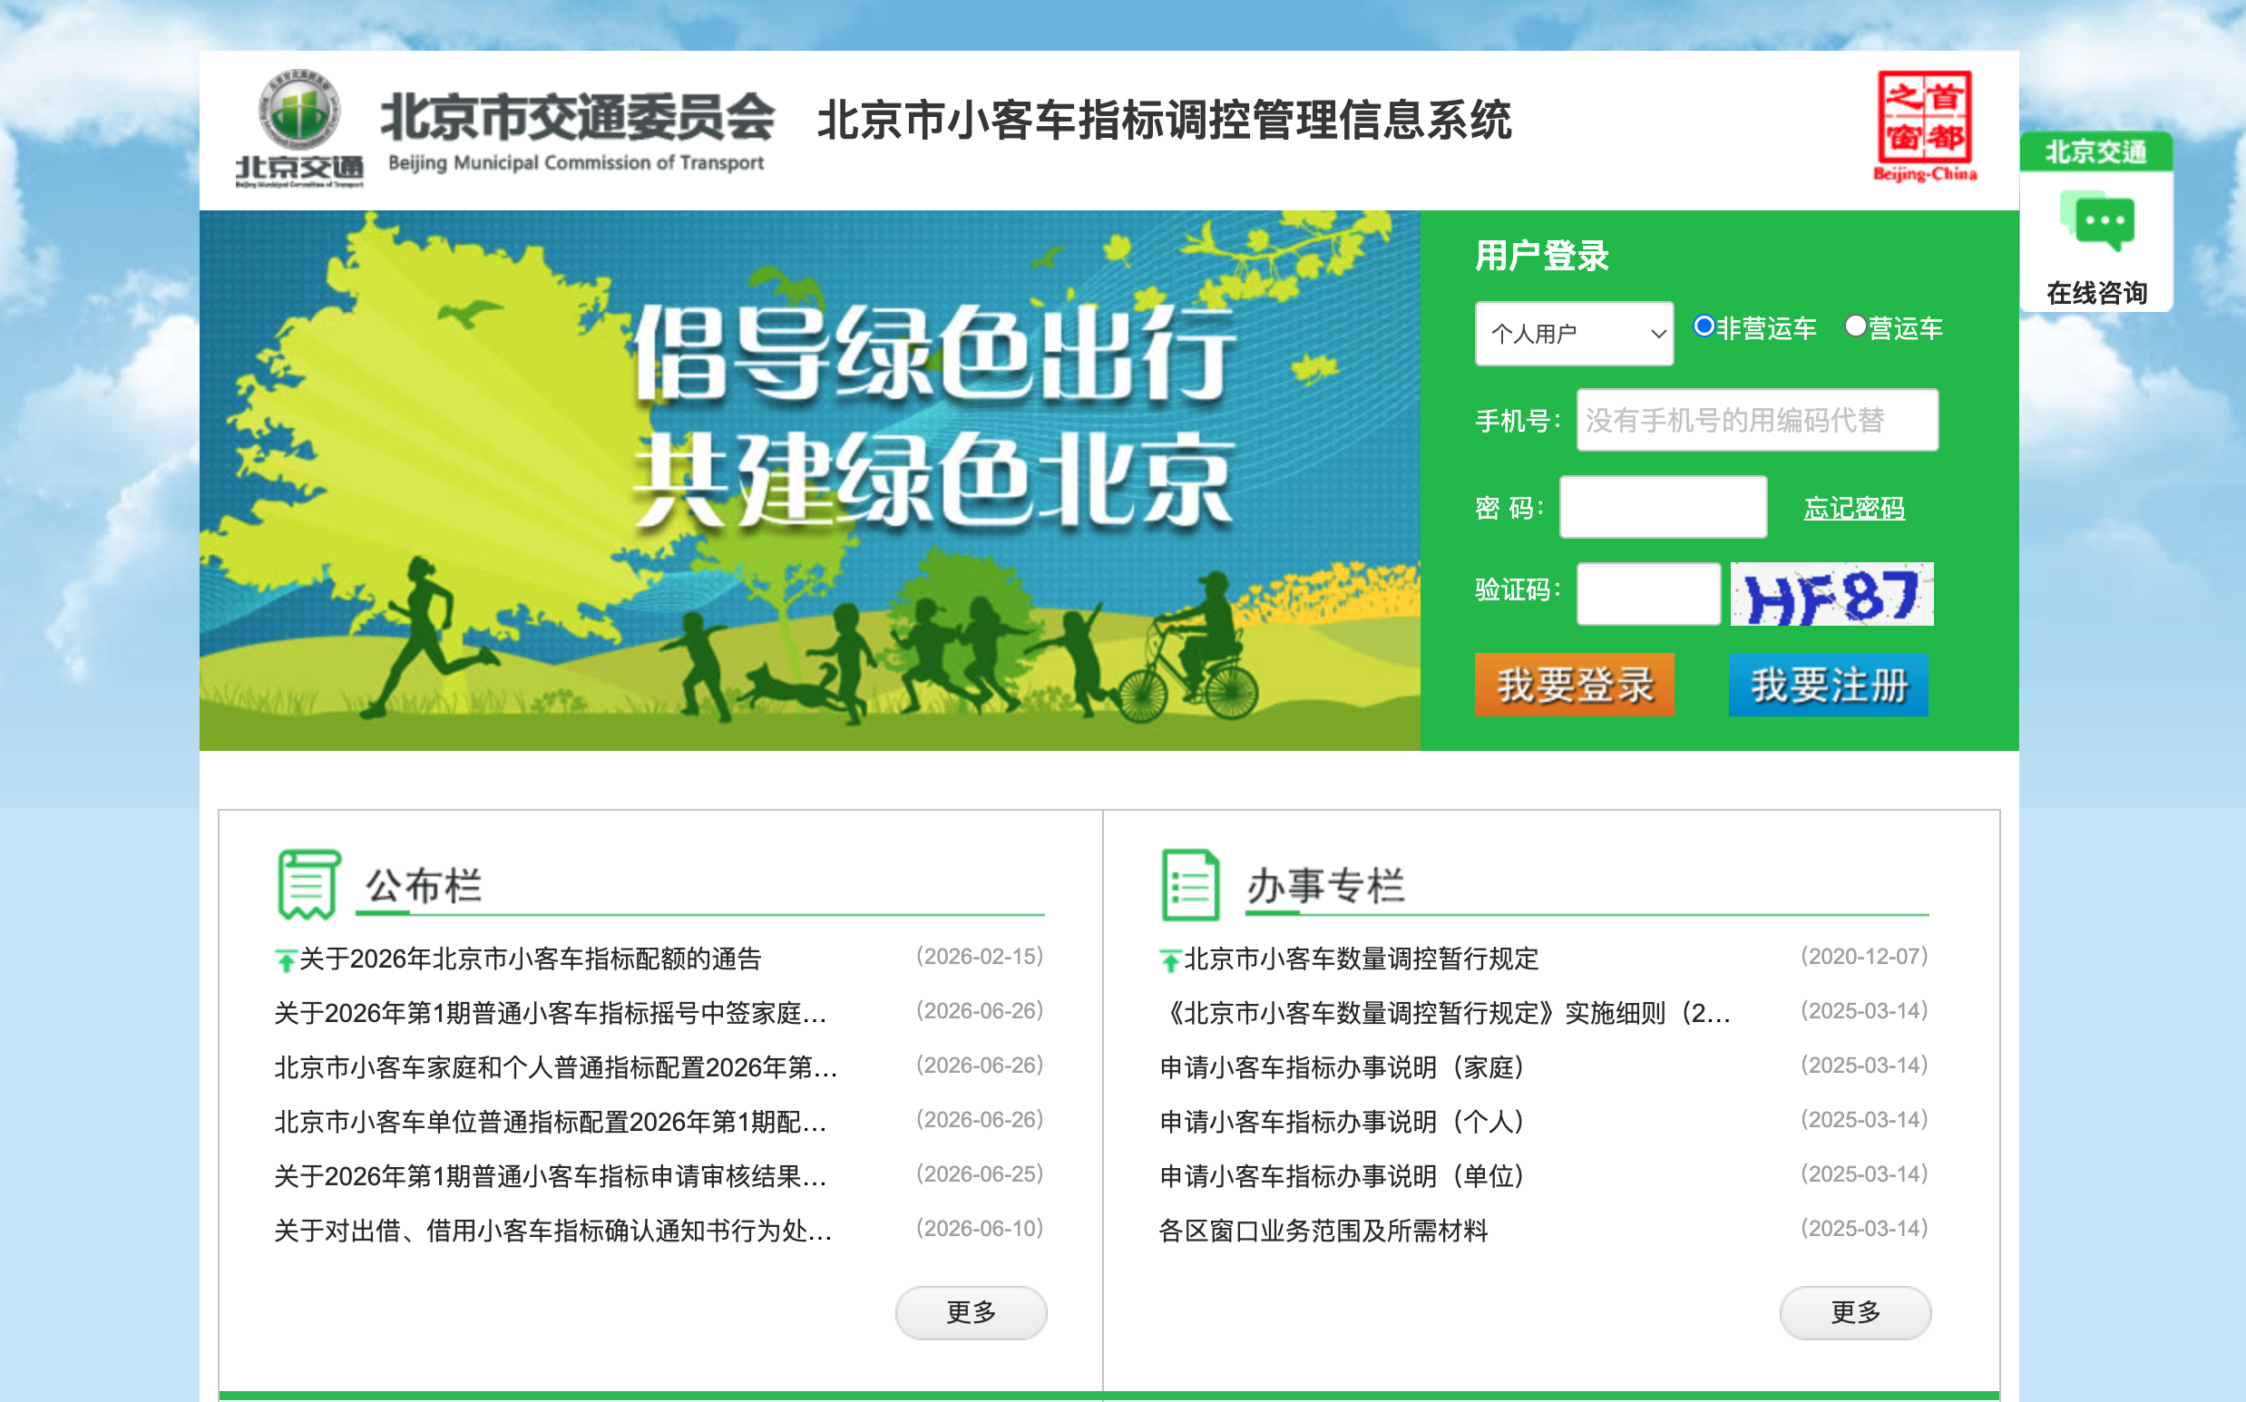The width and height of the screenshot is (2246, 1402).
Task: Click date (2026-06-10) in 公布栏
Action: (980, 1230)
